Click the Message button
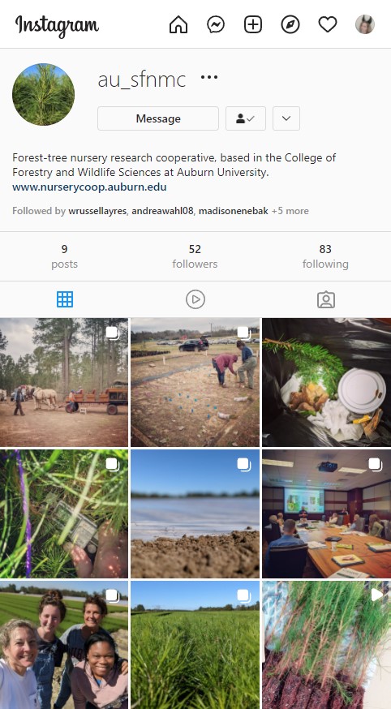This screenshot has width=391, height=709. point(158,118)
